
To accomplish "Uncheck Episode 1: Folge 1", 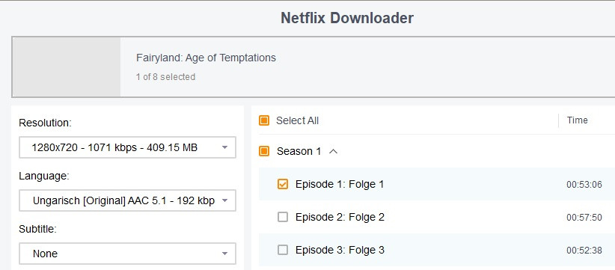I will click(282, 184).
